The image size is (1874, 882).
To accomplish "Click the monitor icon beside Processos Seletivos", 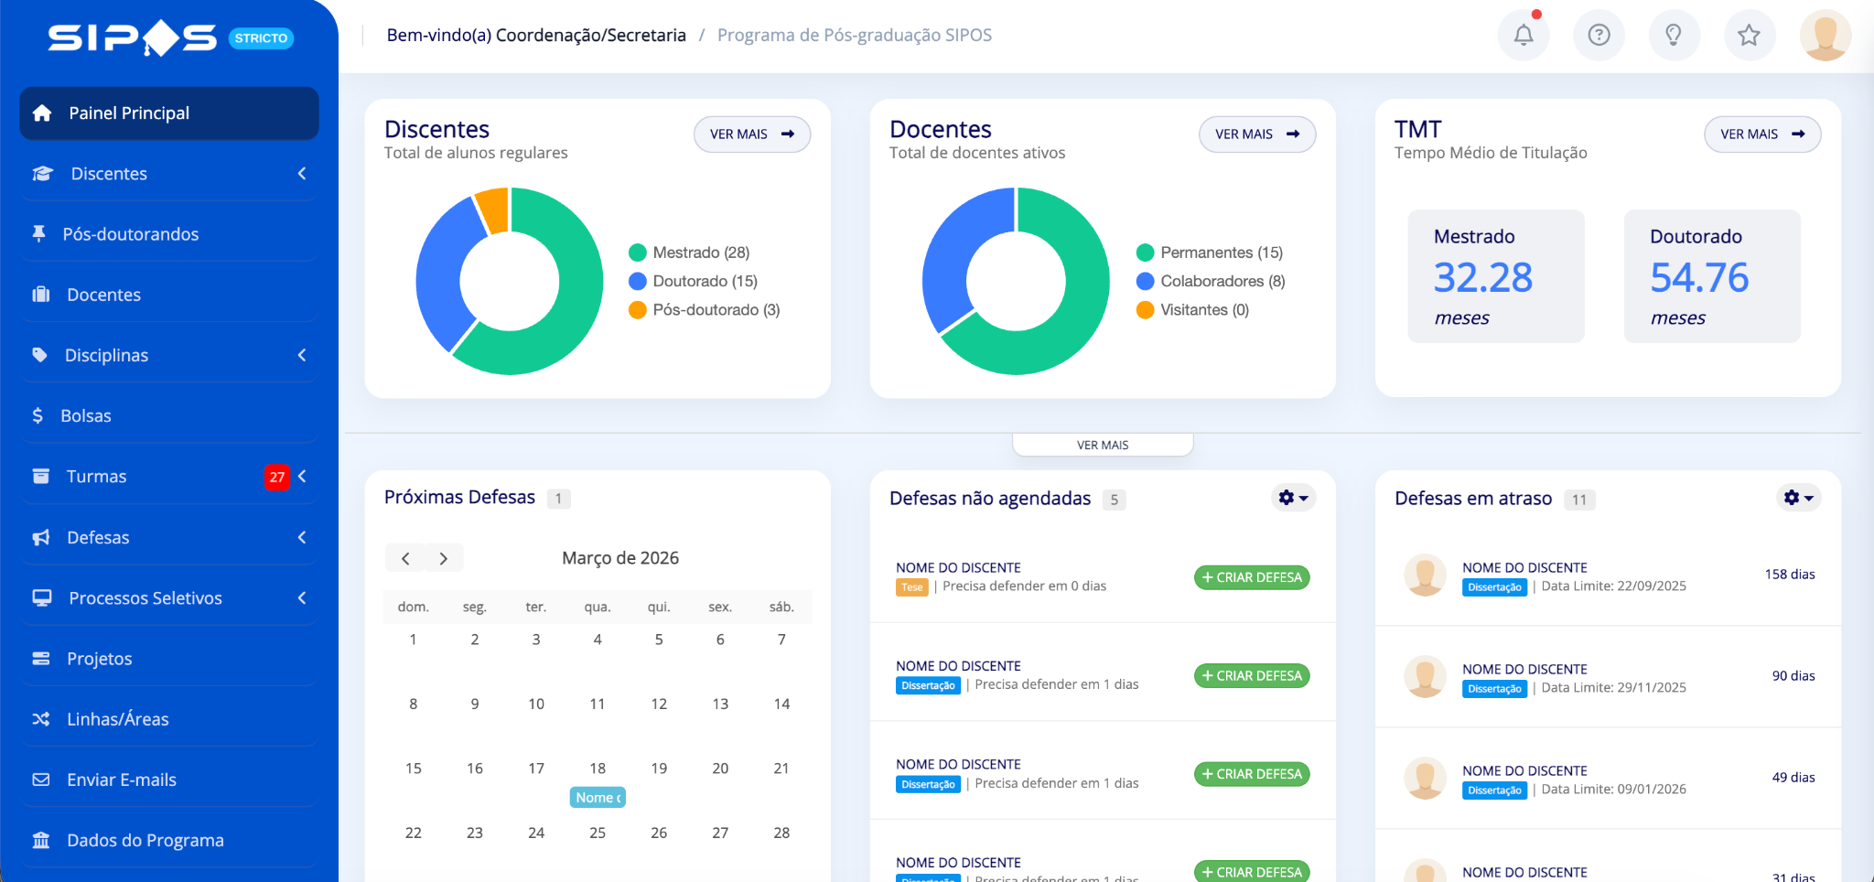I will (42, 597).
